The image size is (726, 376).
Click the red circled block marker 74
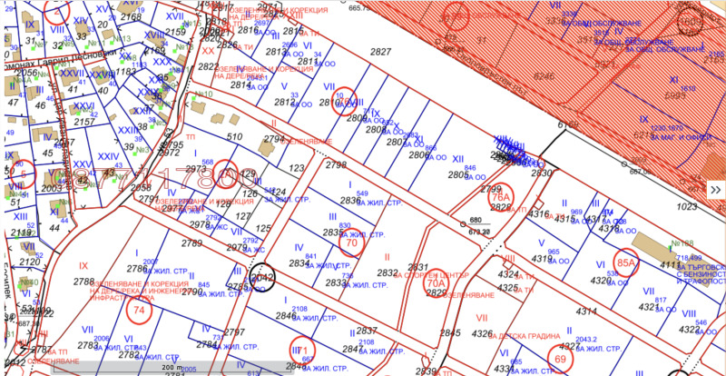pyautogui.click(x=139, y=310)
